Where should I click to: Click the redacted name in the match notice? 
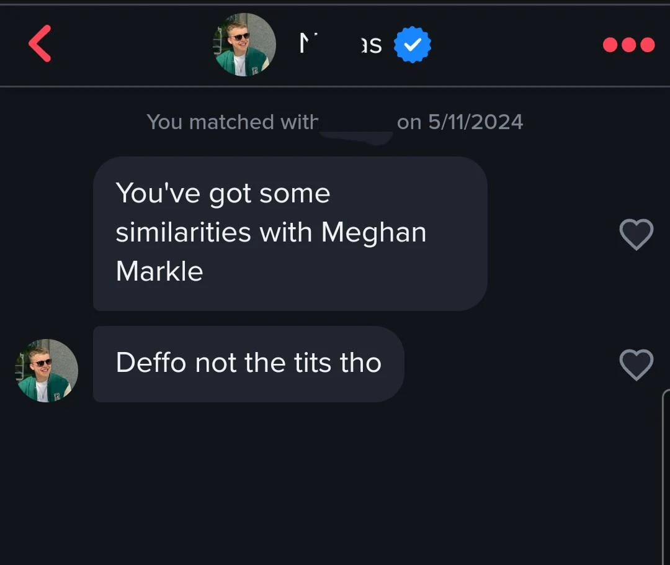356,124
